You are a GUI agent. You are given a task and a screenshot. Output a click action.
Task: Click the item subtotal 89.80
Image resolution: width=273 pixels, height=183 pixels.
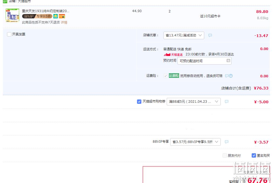[262, 12]
